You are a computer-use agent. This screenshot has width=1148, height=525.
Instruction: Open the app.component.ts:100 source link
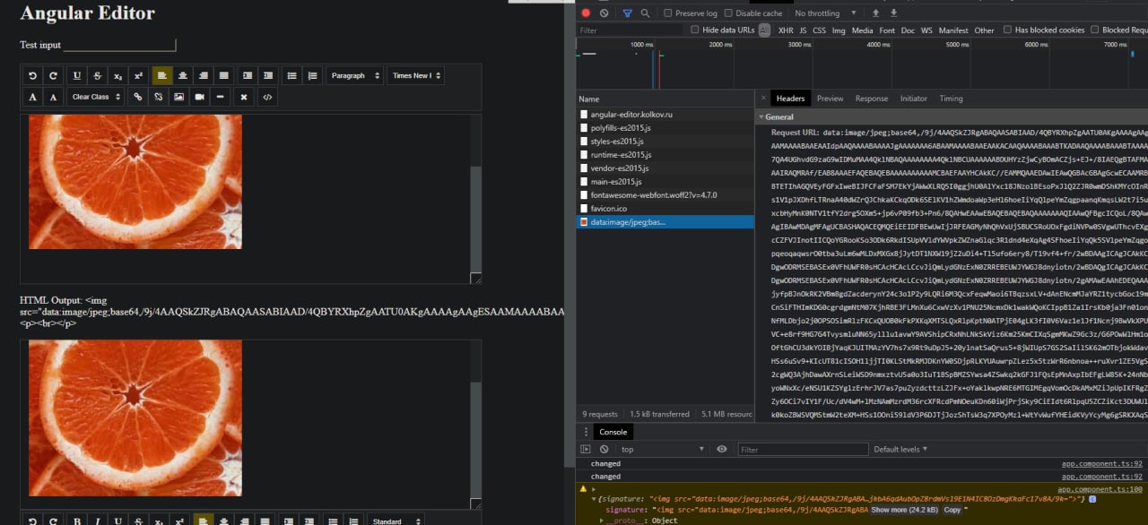tap(1100, 489)
